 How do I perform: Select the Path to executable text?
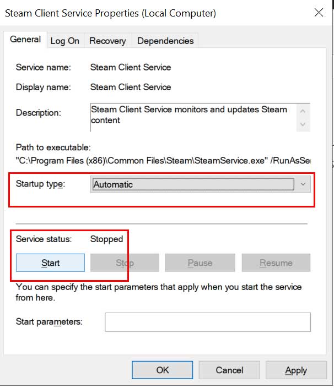pyautogui.click(x=163, y=161)
